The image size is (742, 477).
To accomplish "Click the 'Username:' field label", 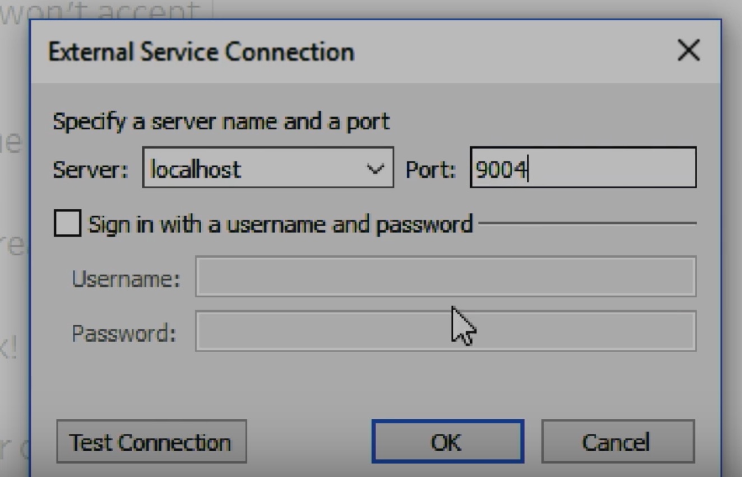I will click(126, 278).
